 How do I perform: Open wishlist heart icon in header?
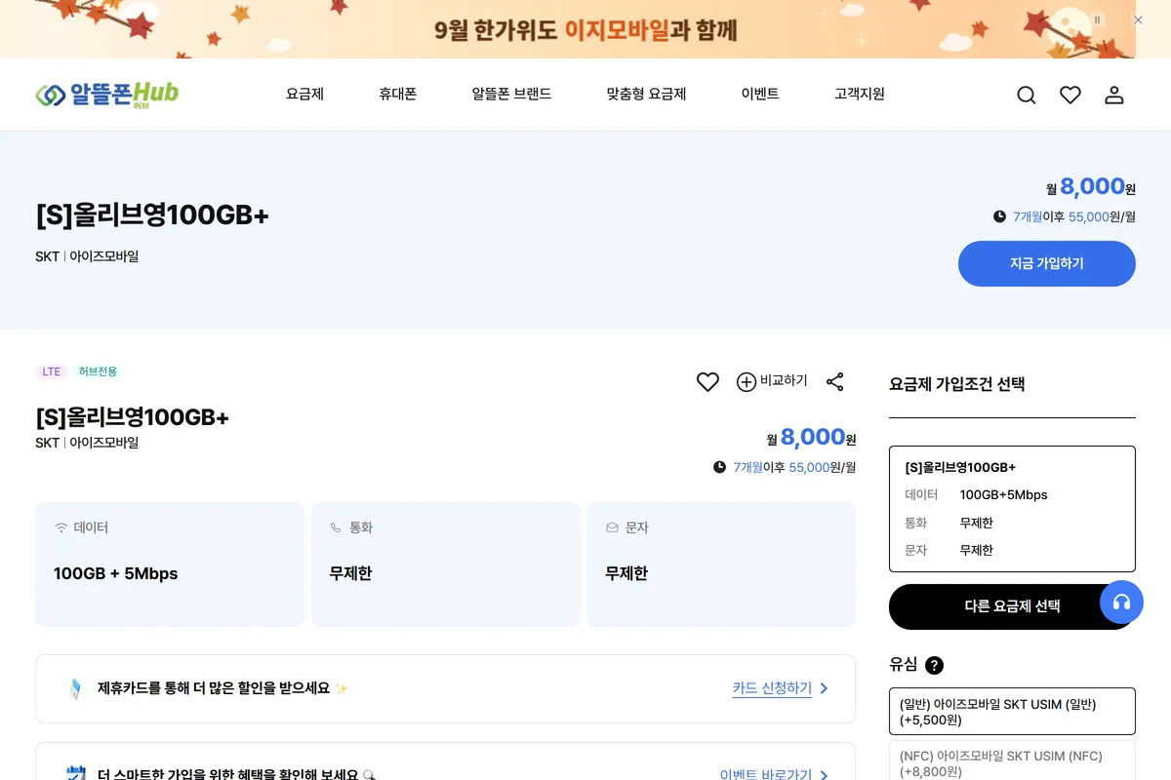point(1070,95)
